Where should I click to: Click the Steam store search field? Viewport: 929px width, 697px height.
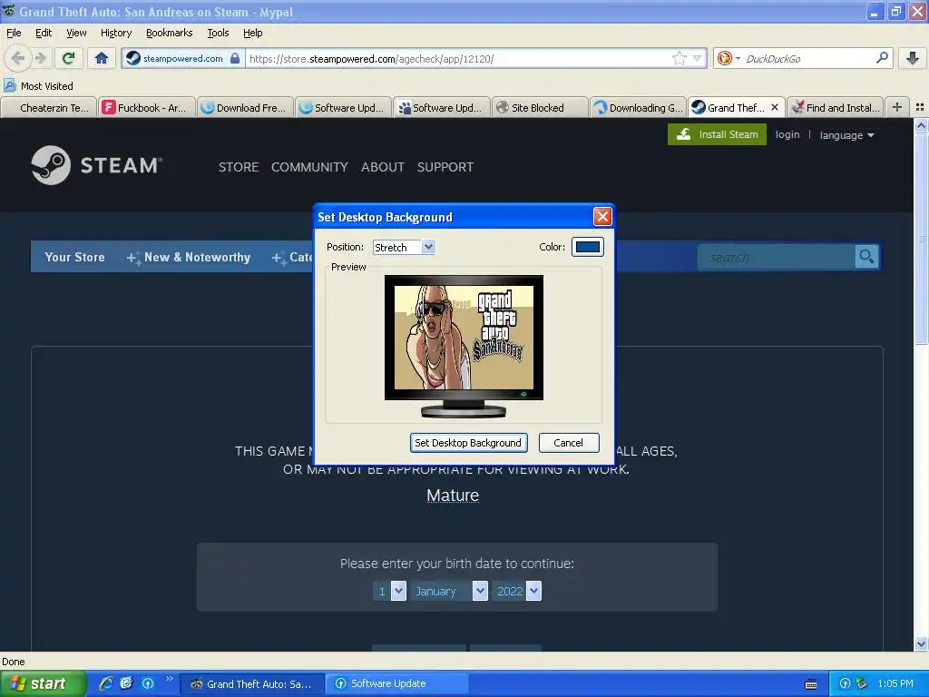pyautogui.click(x=777, y=257)
